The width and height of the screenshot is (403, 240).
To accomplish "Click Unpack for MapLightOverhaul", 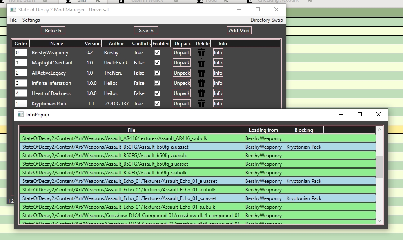I will (182, 63).
